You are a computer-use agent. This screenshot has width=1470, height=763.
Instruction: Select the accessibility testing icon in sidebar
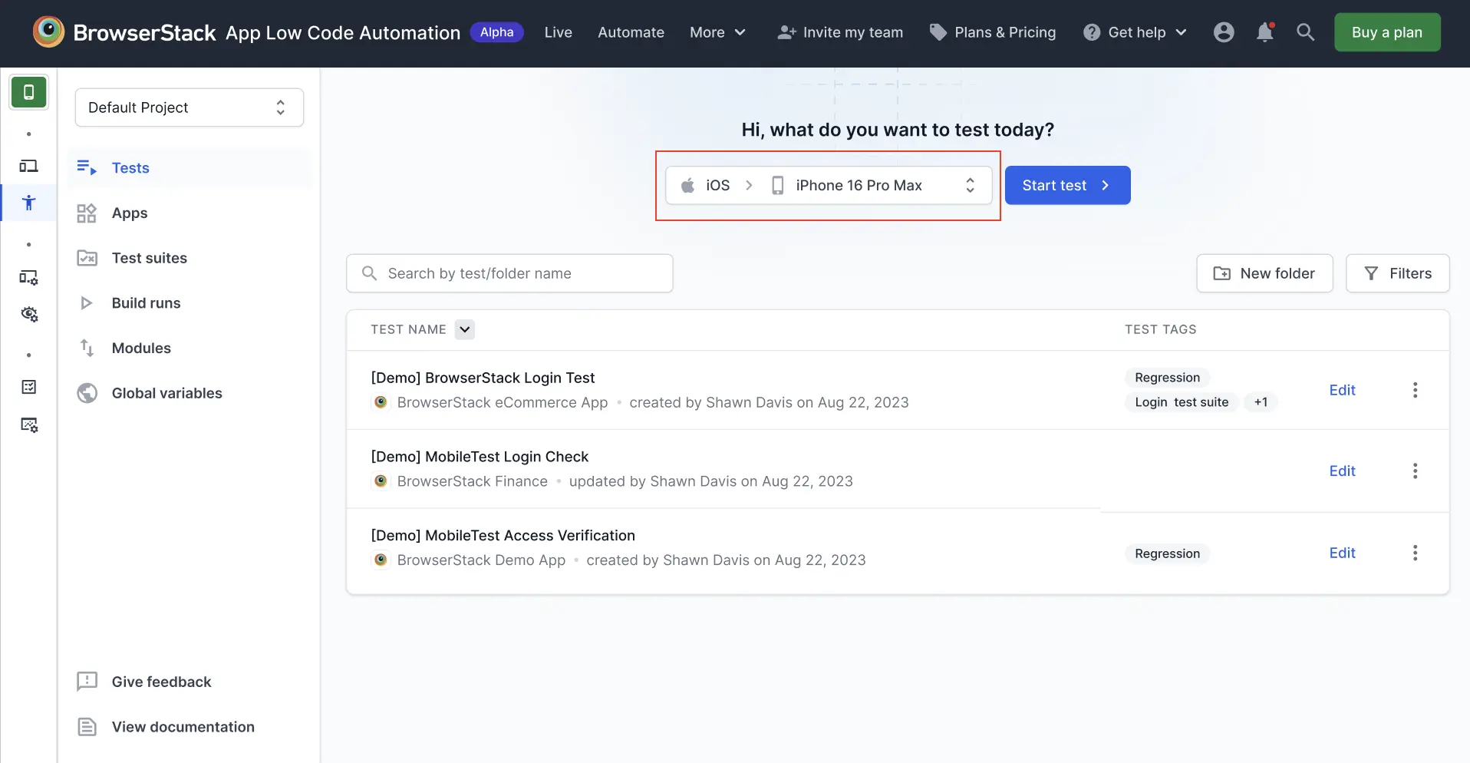(x=28, y=203)
